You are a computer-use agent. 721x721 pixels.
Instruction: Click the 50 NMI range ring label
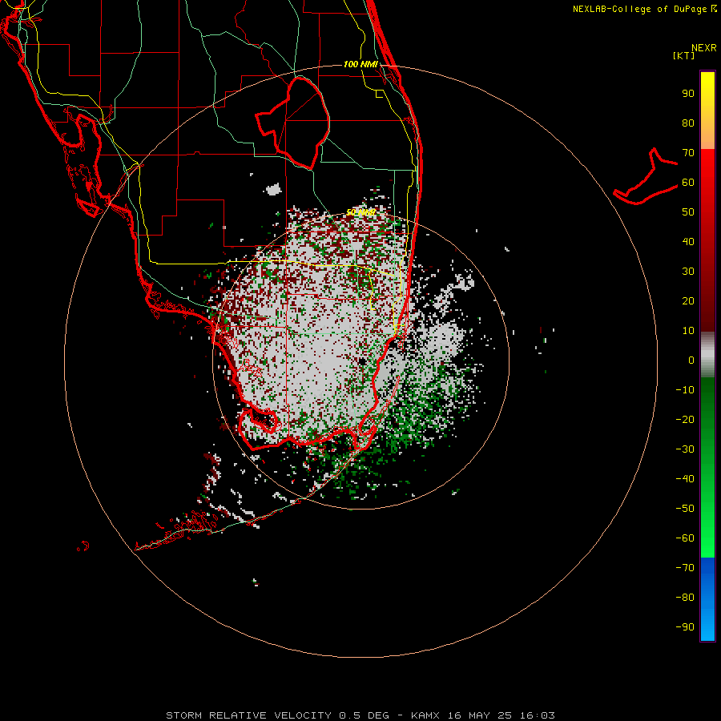coord(361,212)
